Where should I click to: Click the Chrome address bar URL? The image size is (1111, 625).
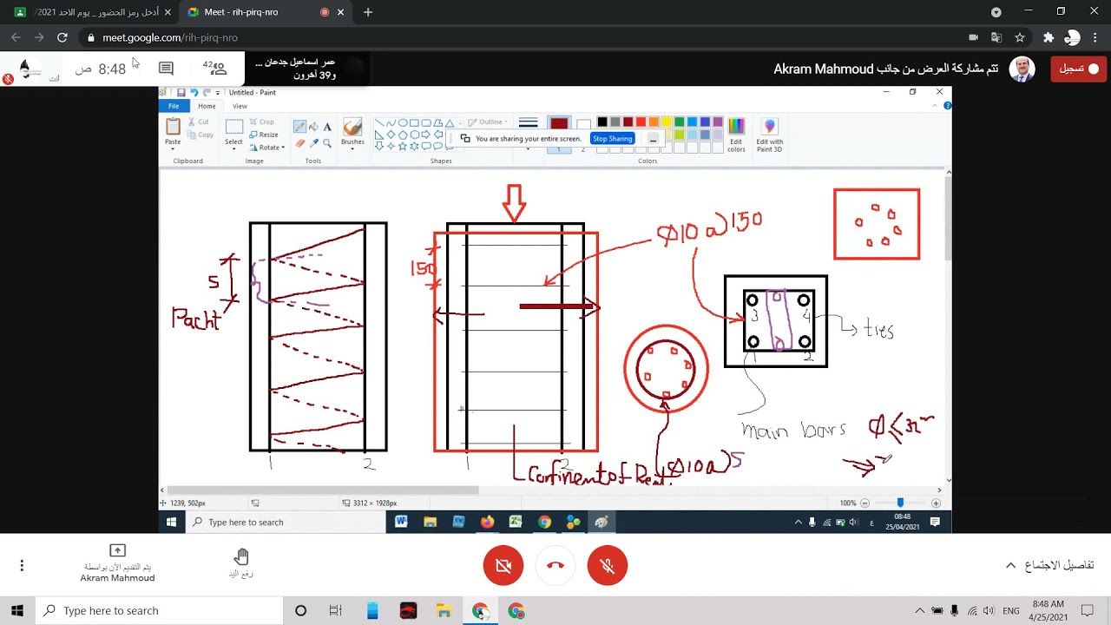pyautogui.click(x=170, y=37)
